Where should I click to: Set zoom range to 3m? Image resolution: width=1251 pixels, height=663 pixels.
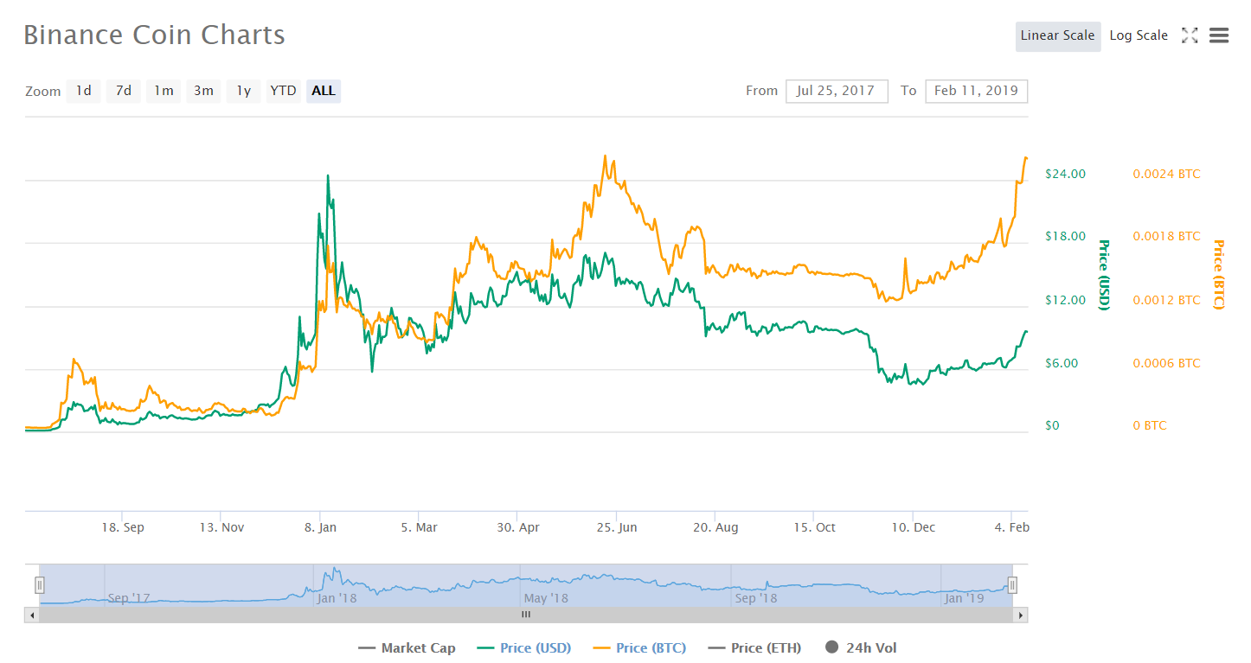click(x=203, y=91)
